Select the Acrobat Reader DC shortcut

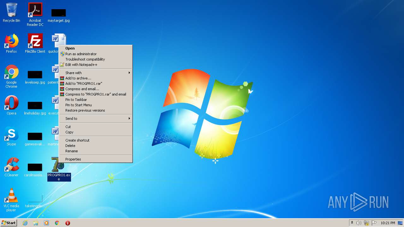point(35,14)
